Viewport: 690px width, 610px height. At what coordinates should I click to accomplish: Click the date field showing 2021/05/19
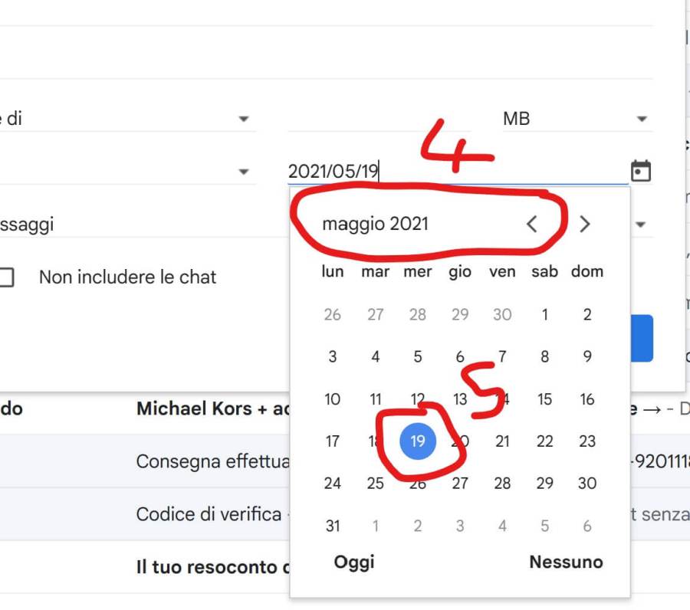[x=452, y=172]
